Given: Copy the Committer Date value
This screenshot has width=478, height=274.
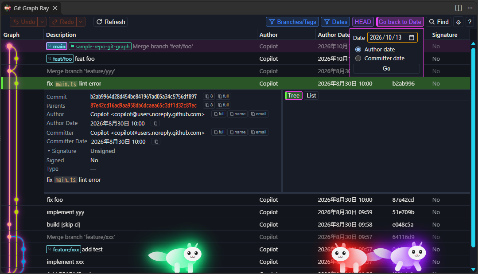Looking at the screenshot, I should [x=156, y=141].
